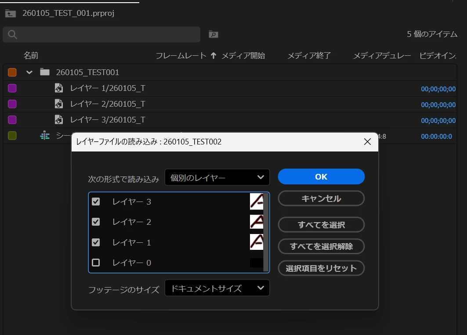This screenshot has width=467, height=335.
Task: Click the メディアデュレー column header
Action: point(382,55)
